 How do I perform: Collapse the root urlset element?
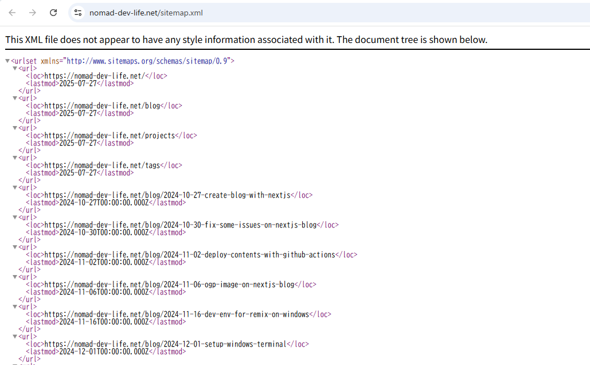click(7, 61)
